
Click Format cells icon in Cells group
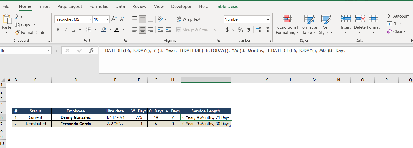(x=374, y=18)
